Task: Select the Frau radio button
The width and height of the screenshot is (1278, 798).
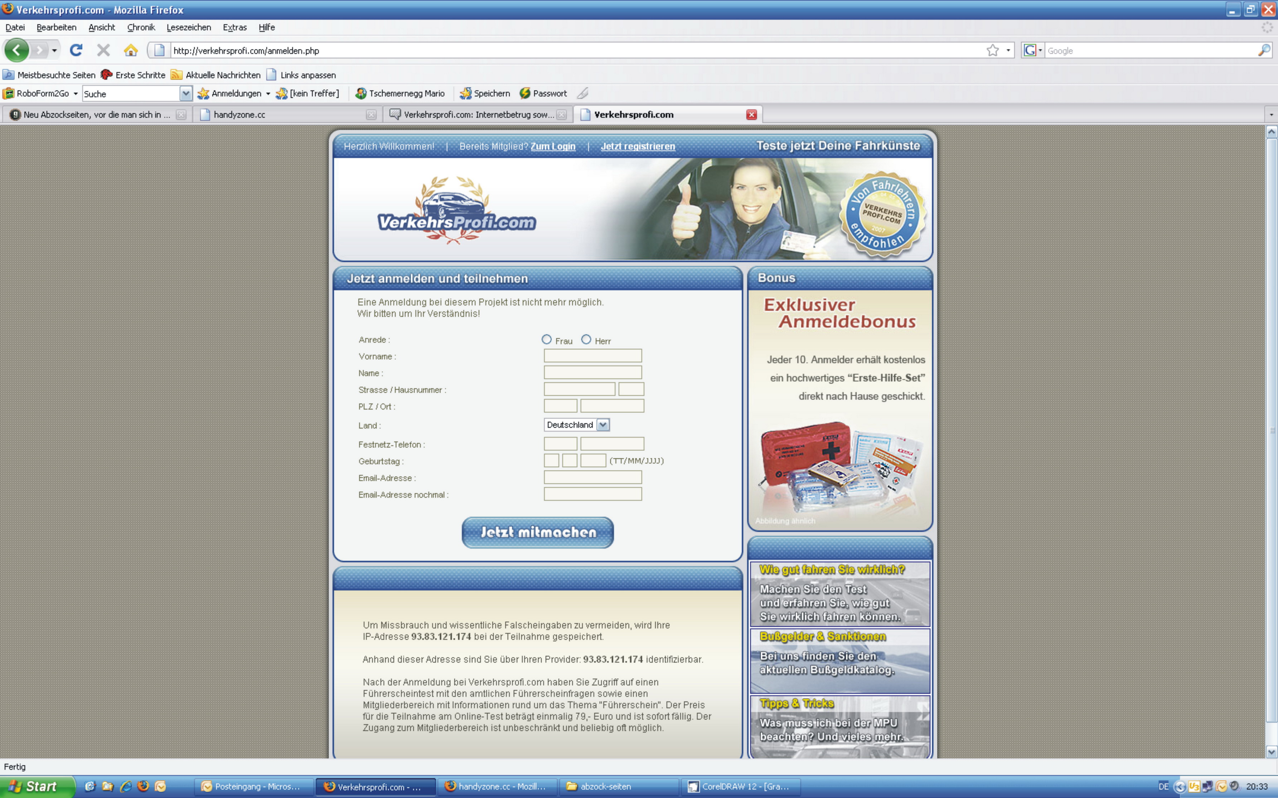Action: [x=547, y=339]
